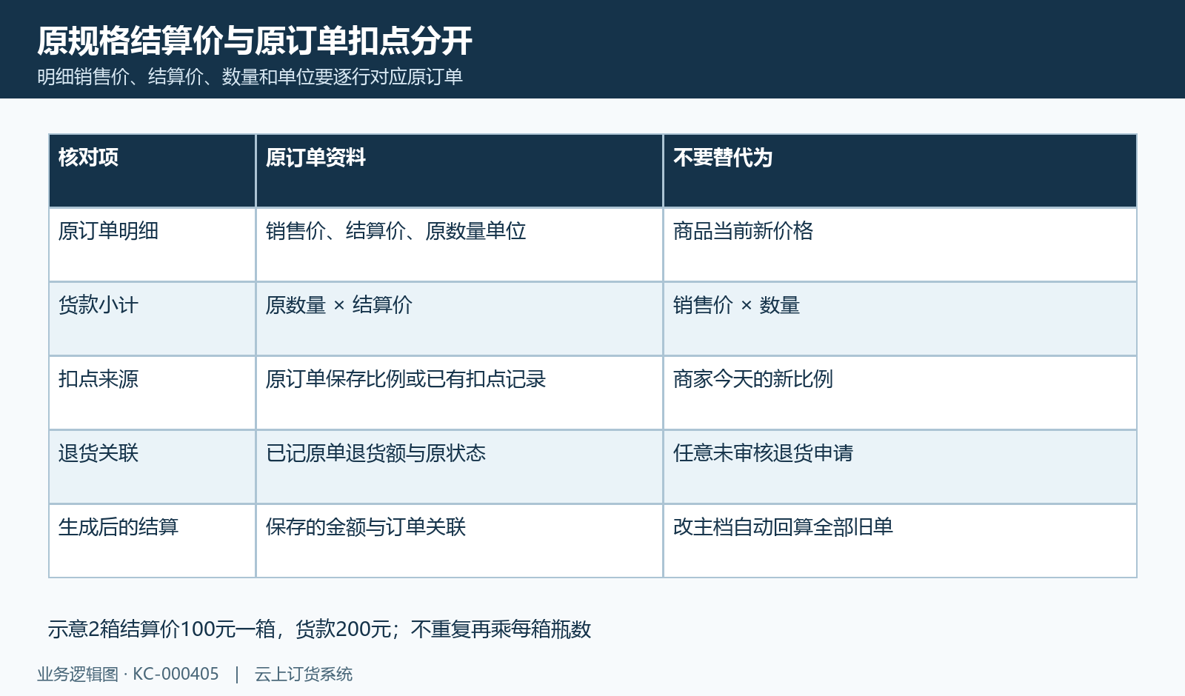Click the cell 商品当前新价格
The image size is (1185, 696).
pos(900,245)
